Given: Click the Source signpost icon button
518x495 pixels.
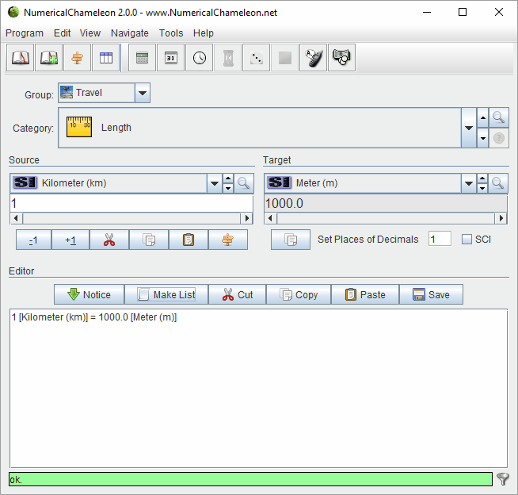Looking at the screenshot, I should point(228,240).
